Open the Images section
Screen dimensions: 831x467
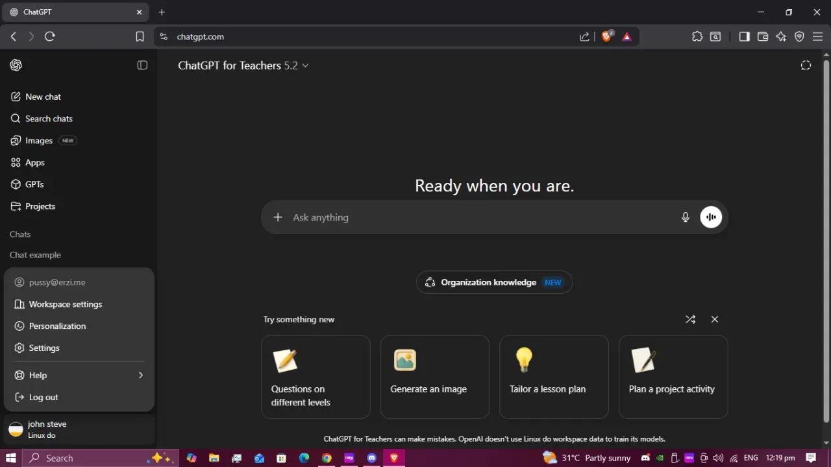click(78, 141)
